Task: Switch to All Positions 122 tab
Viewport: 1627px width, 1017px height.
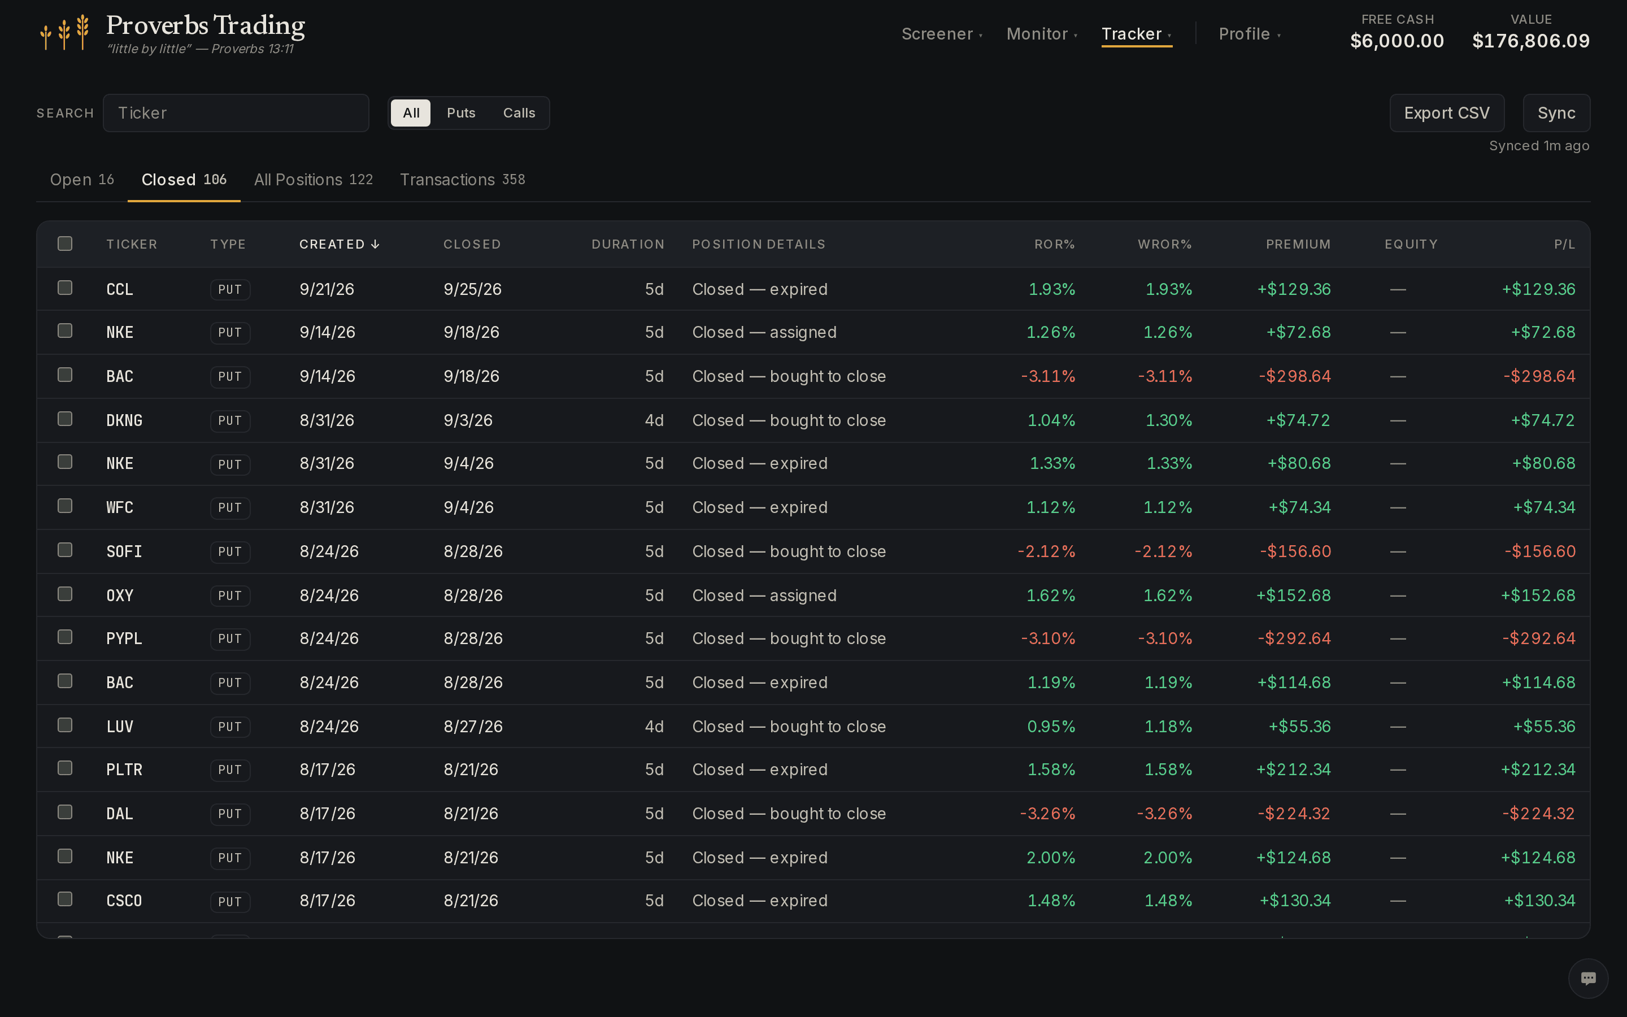Action: [314, 180]
